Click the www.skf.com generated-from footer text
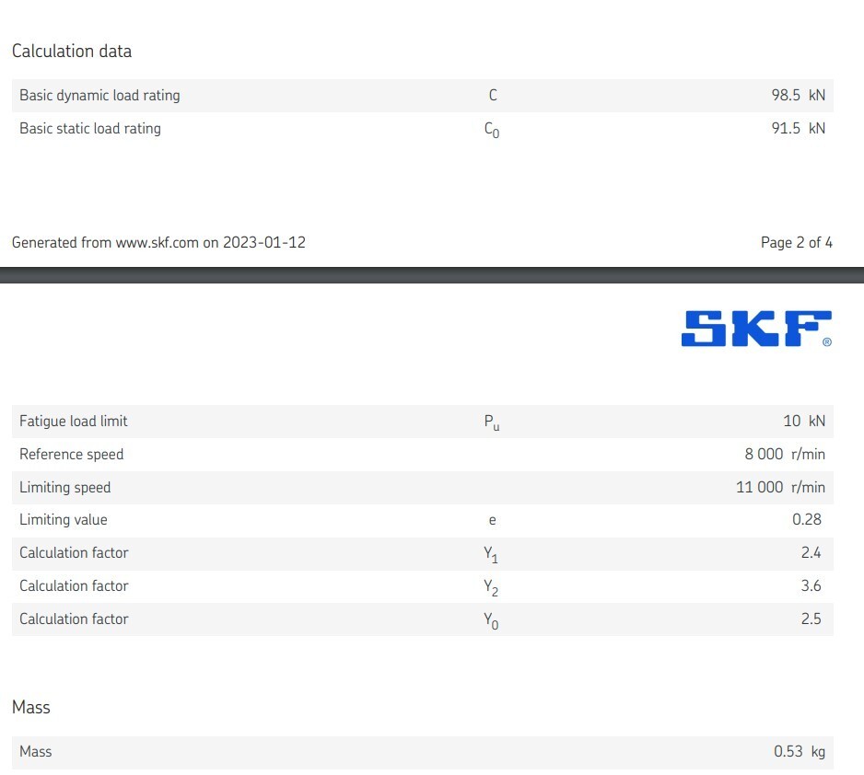The height and width of the screenshot is (775, 864). click(158, 243)
